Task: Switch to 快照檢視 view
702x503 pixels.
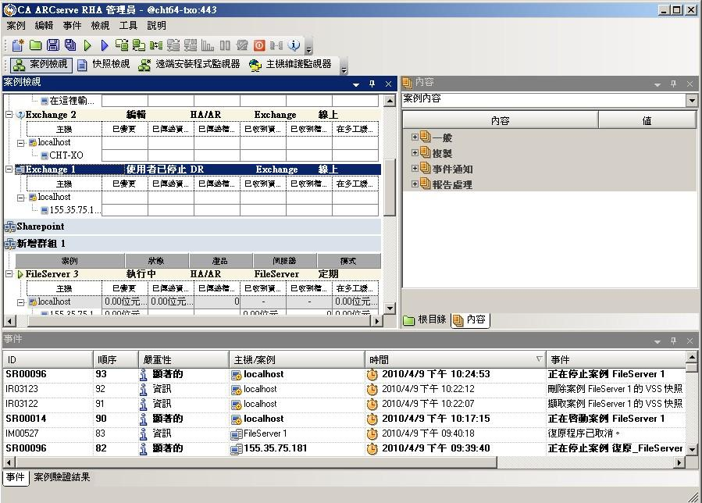Action: click(104, 65)
